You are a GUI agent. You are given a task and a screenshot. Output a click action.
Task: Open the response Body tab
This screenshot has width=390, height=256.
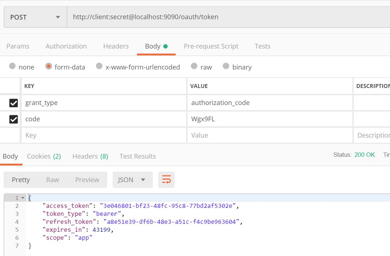[11, 156]
